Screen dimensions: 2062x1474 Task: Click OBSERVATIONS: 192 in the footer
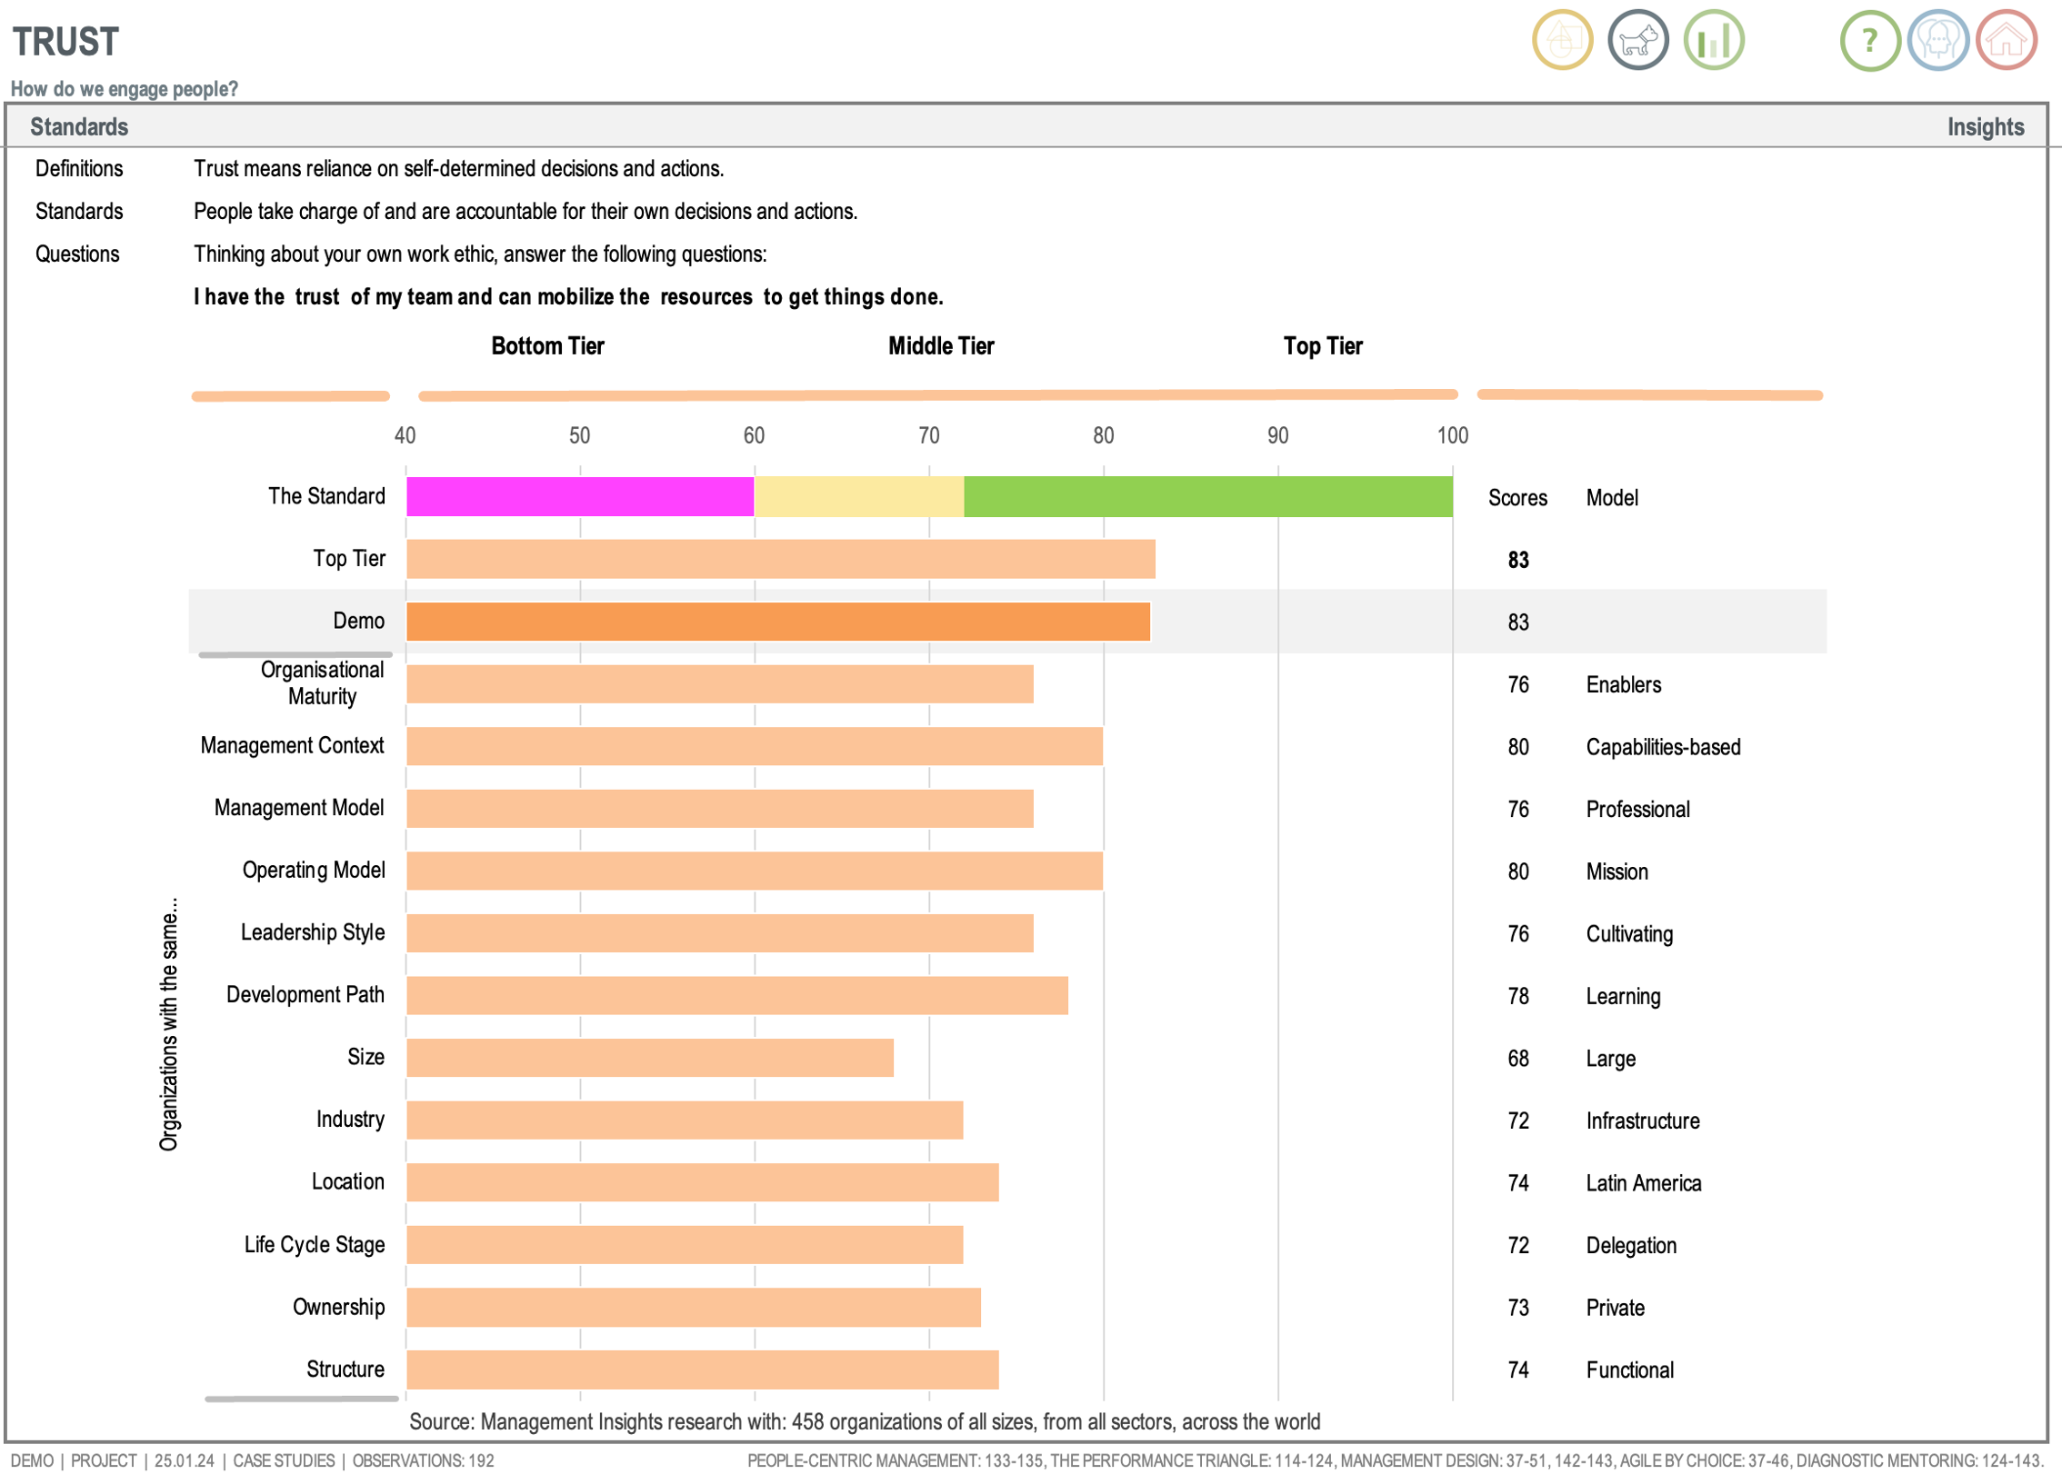point(423,1460)
